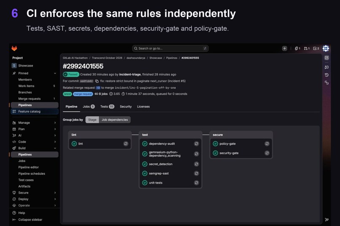Screen dimensions: 340x226
Task: Click the passed status icon of unit-tests
Action: (145, 183)
